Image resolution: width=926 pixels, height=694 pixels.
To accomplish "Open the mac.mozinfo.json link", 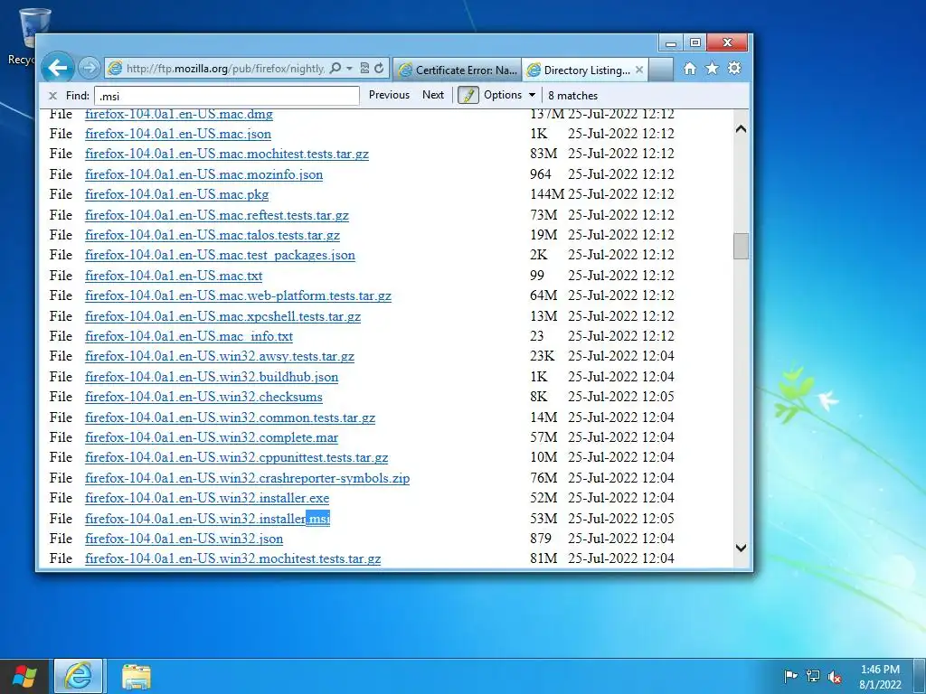I will (x=203, y=174).
